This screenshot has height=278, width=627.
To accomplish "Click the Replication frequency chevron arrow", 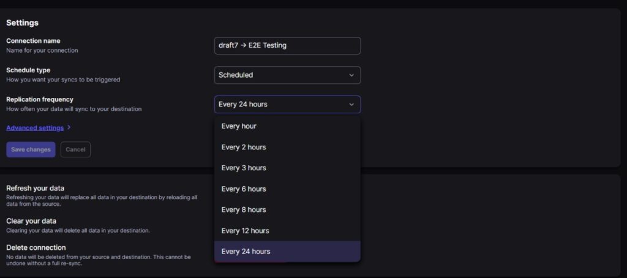I will [351, 104].
